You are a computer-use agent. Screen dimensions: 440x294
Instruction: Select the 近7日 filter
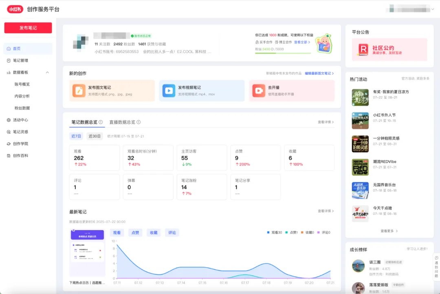[x=76, y=136]
